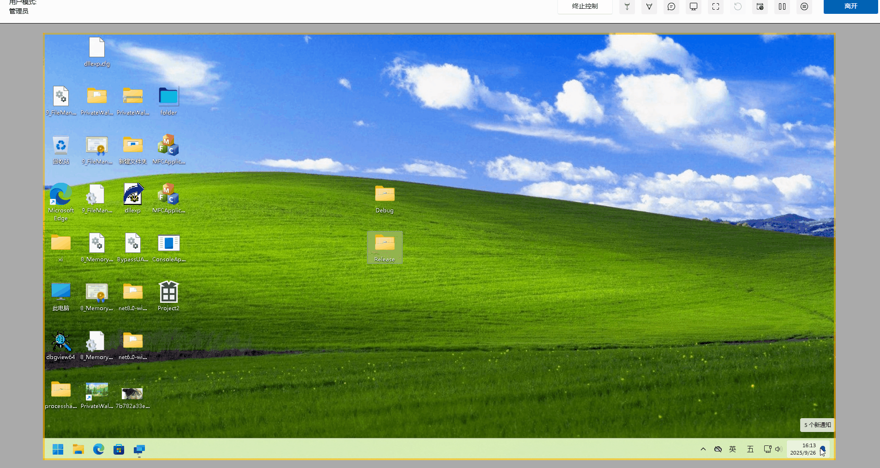Image resolution: width=880 pixels, height=468 pixels.
Task: Select the MFCApplic icon beside 新建文件夹
Action: (x=168, y=150)
